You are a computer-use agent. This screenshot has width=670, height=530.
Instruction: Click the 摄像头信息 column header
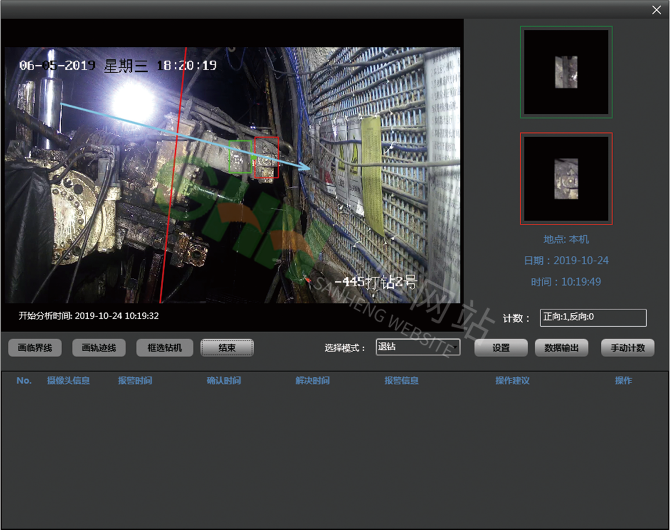[x=69, y=381]
